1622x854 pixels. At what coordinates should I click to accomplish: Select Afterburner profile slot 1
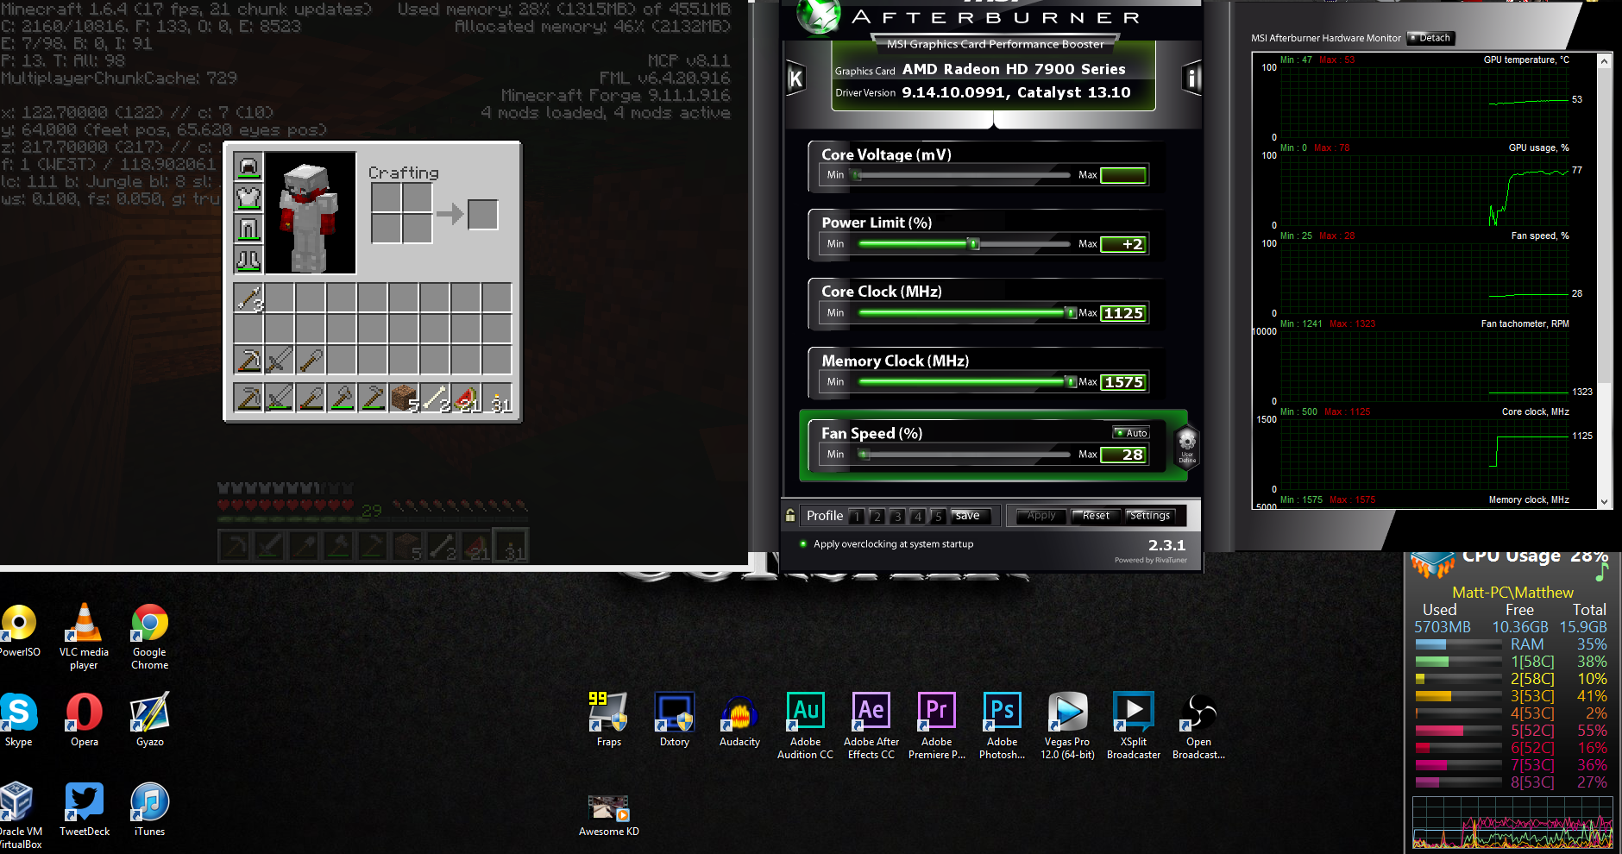click(856, 517)
